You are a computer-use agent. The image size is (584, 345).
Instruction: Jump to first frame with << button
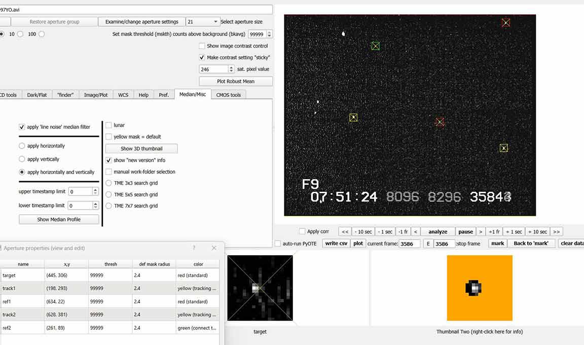(345, 232)
